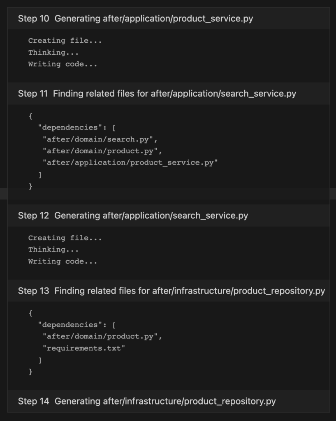Viewport: 336px width, 421px height.
Task: Click "requirements.txt" dependency in Step 13
Action: 84,348
